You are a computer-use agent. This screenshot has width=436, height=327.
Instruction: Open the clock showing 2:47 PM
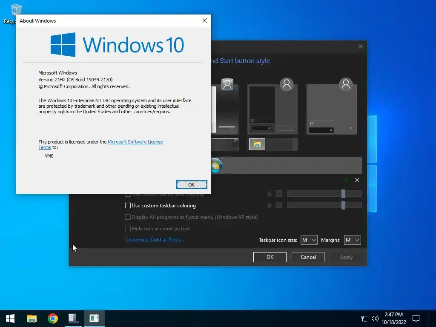(x=394, y=318)
